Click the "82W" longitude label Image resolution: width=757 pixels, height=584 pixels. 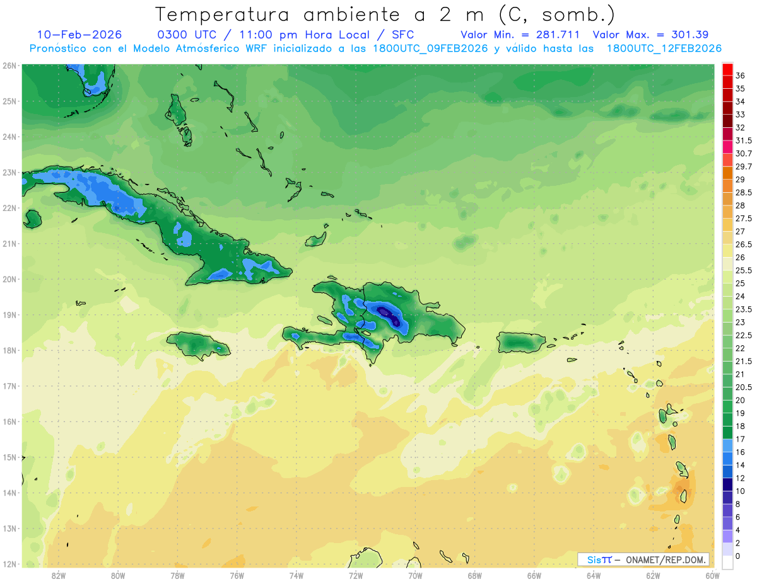59,576
